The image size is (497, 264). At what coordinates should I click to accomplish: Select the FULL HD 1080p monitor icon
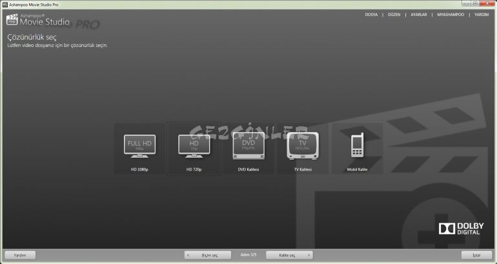[x=139, y=146]
